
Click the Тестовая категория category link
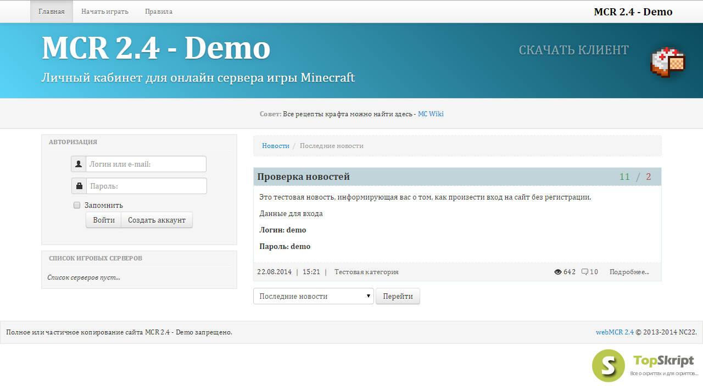366,272
